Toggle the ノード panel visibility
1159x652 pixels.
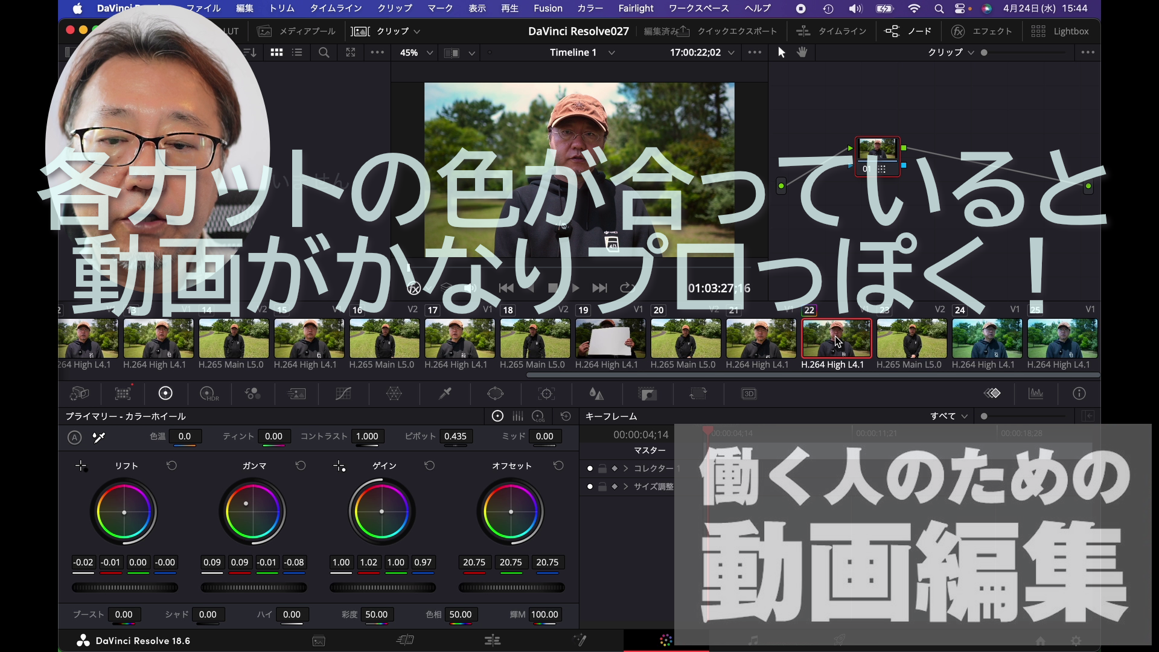tap(908, 31)
